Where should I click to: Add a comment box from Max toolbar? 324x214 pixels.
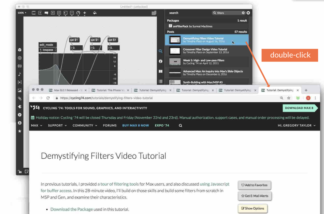click(x=46, y=13)
